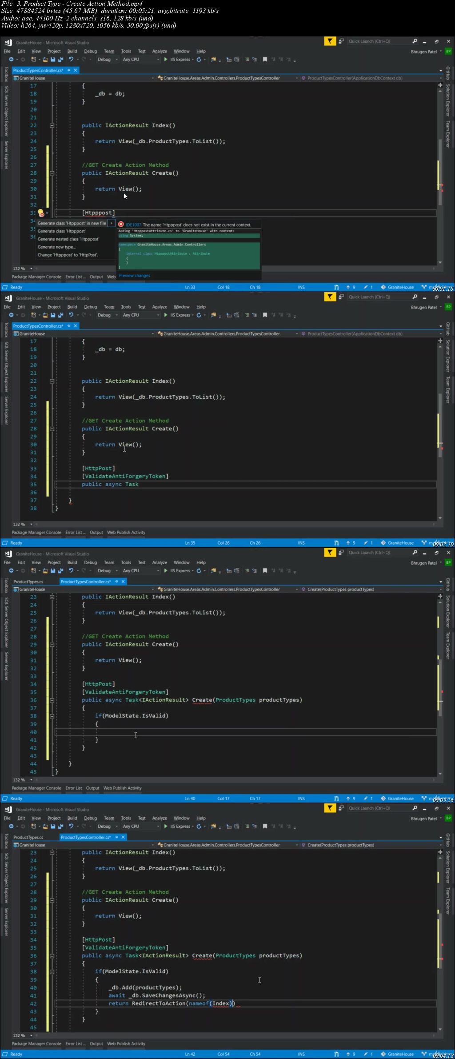This screenshot has height=1059, width=455.
Task: Switch to ProductTypes.cs tab in 00:04:18 frame
Action: coord(28,837)
